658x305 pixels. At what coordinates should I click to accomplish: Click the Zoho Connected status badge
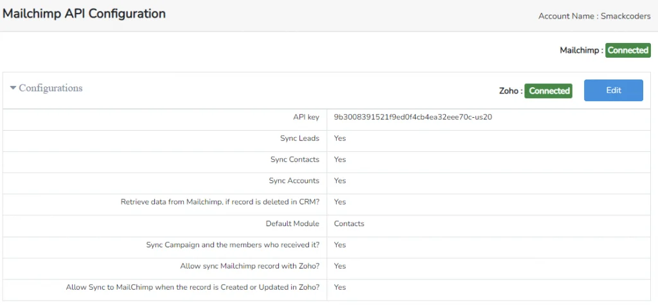coord(549,91)
